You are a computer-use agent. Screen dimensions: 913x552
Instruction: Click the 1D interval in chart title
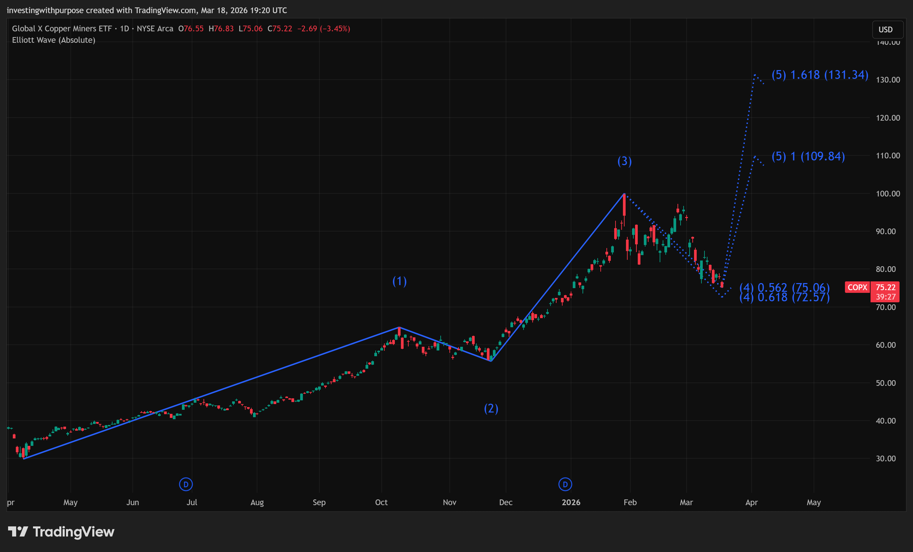[x=124, y=29]
